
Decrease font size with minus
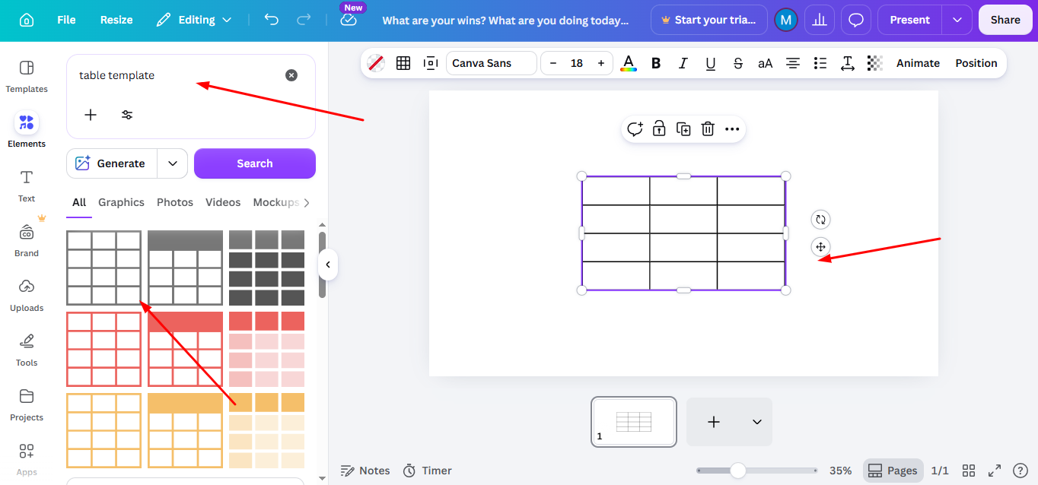point(553,63)
